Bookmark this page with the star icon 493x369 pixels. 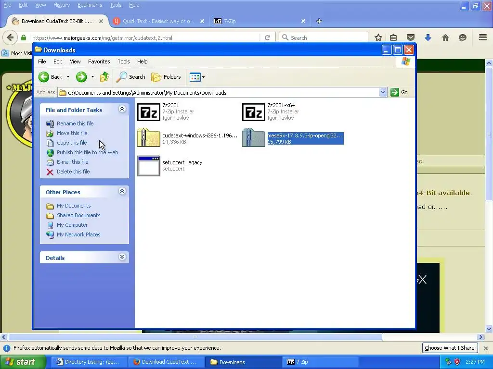tap(378, 37)
